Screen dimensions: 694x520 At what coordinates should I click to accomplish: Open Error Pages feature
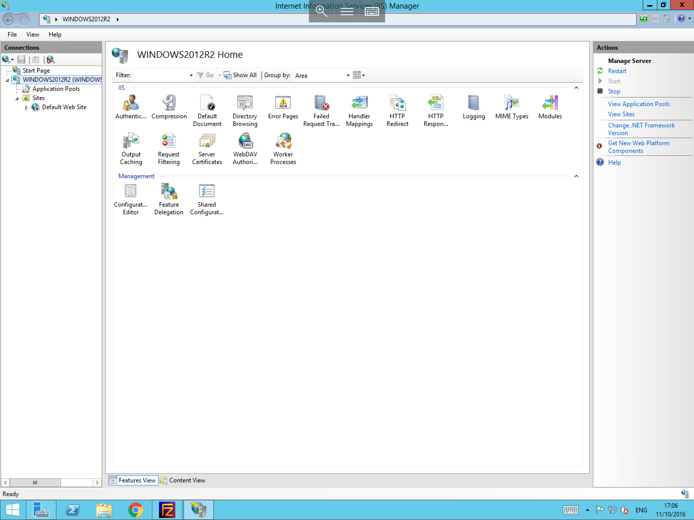[x=283, y=107]
